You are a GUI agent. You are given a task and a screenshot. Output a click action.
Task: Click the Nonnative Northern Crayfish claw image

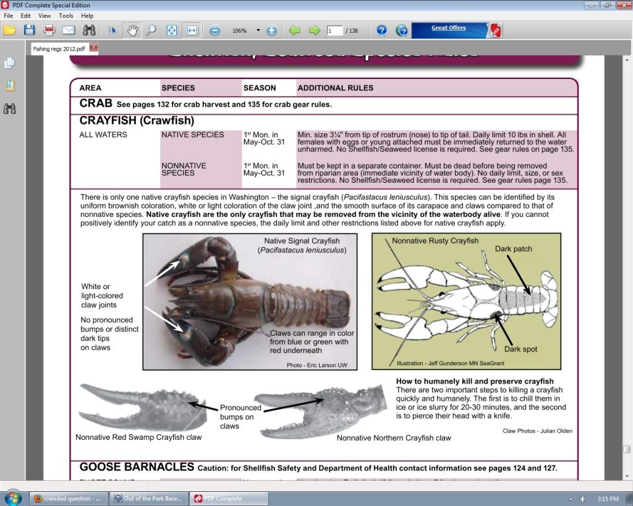coord(320,411)
